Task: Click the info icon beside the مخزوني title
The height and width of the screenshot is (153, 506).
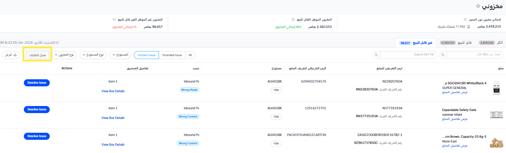Action: (478, 6)
